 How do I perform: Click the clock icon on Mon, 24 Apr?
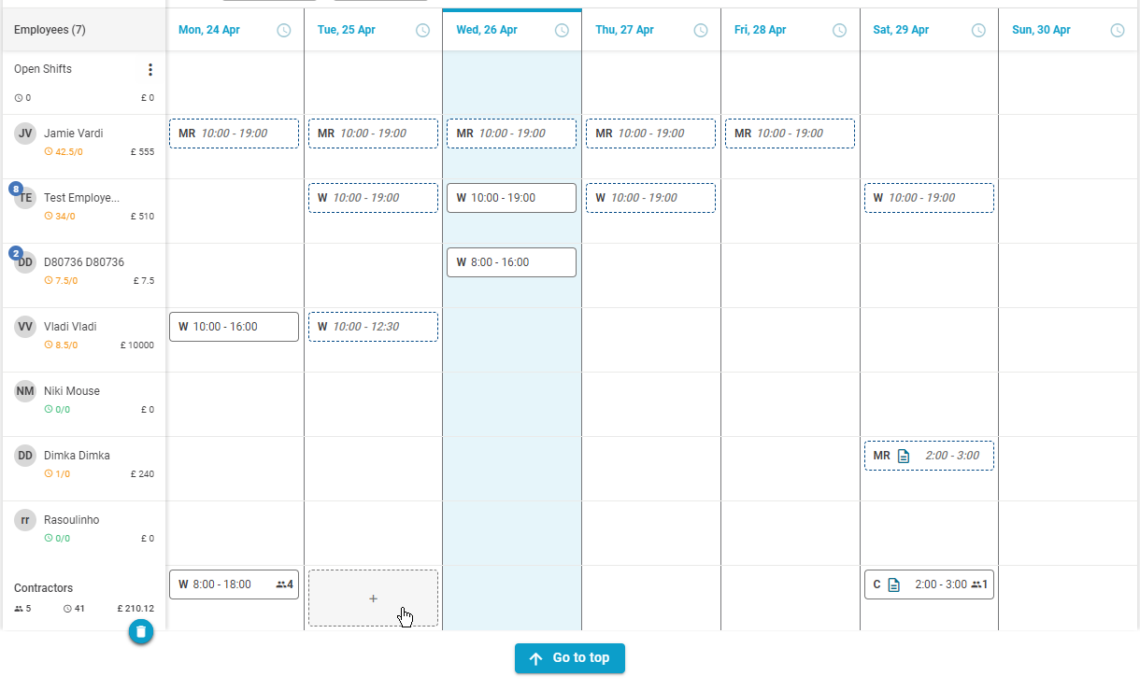[284, 30]
